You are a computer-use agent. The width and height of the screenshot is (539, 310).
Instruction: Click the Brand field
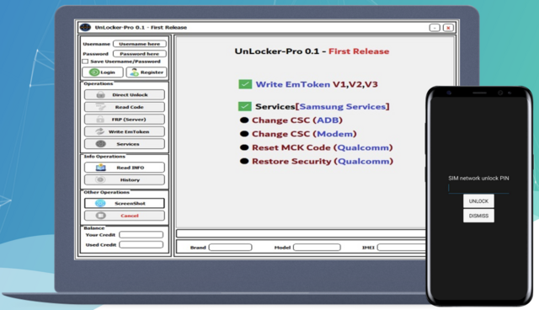coord(230,248)
